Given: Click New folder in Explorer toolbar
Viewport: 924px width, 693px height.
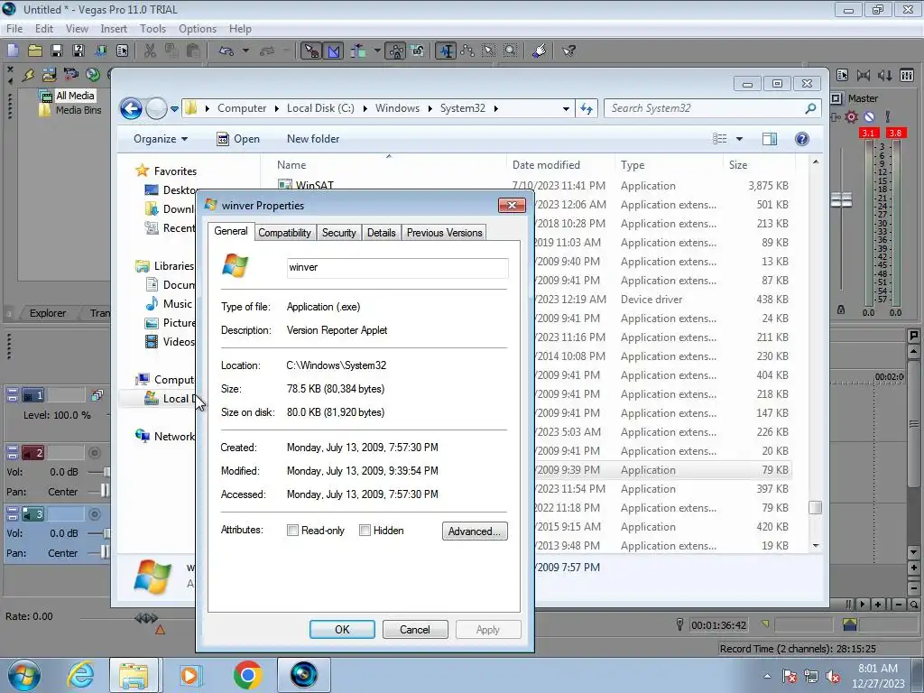Looking at the screenshot, I should [313, 139].
